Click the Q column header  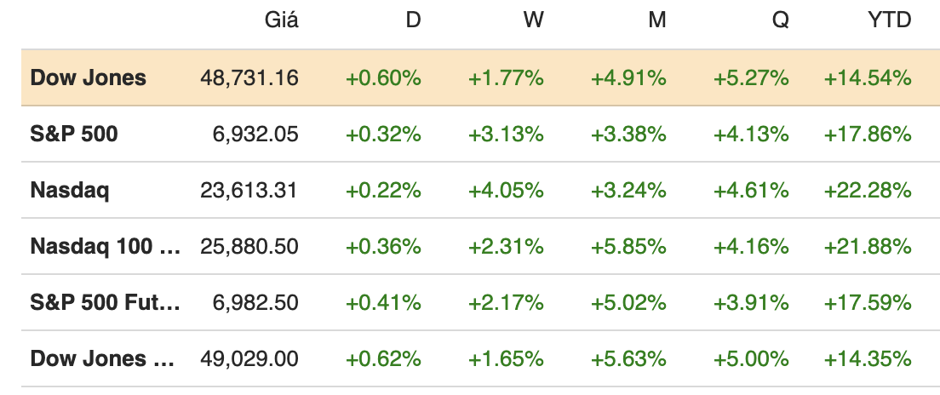pos(780,20)
